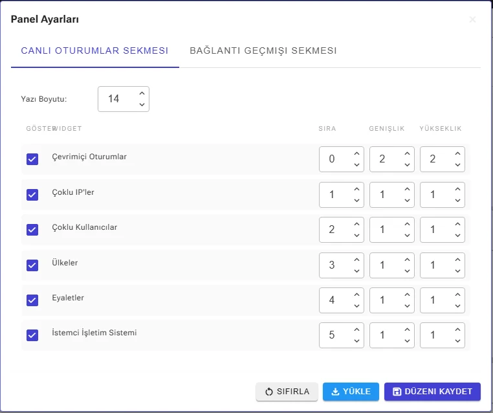Switch to Canlı Oturumlar Sekmesi tab
The image size is (493, 413).
tap(94, 50)
